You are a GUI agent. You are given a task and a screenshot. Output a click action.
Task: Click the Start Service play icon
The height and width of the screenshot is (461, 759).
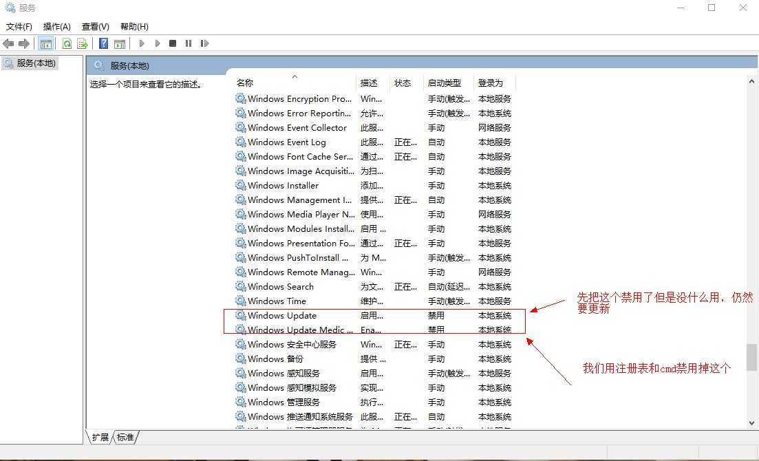(x=142, y=43)
